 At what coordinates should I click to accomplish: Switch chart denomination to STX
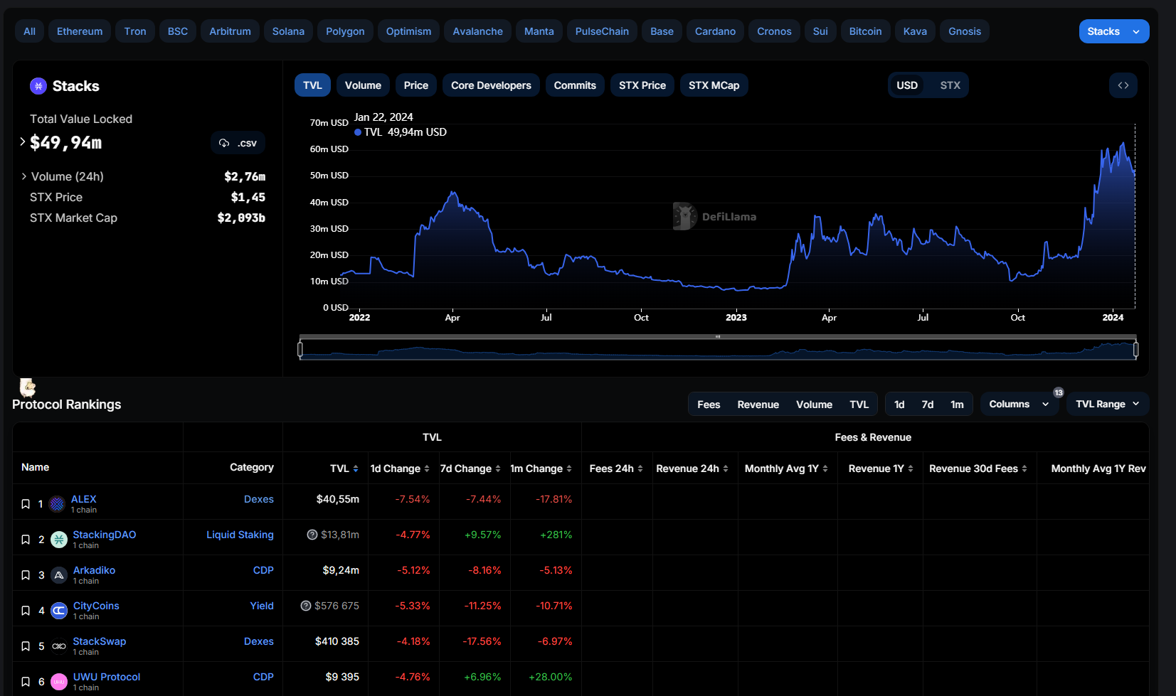point(950,85)
